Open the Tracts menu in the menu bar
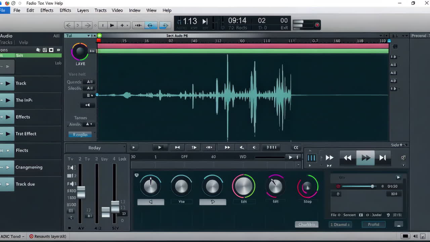Screen dimensions: 430x242 tap(100, 10)
